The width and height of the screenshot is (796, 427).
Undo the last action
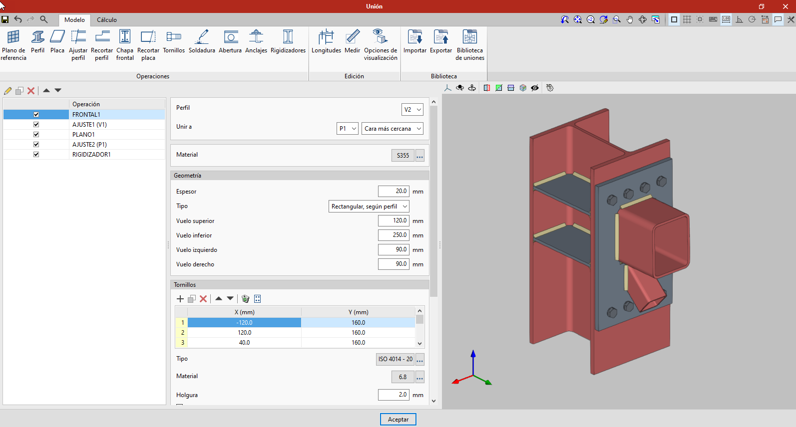pos(18,19)
